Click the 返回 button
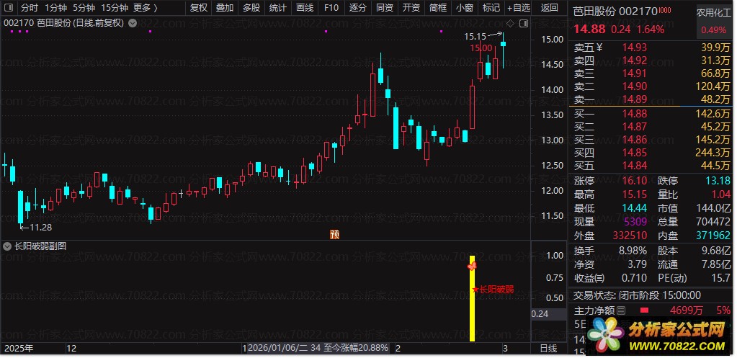This screenshot has height=358, width=737. point(549,7)
